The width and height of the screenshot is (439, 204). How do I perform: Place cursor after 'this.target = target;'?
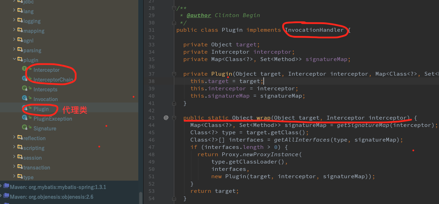[264, 81]
